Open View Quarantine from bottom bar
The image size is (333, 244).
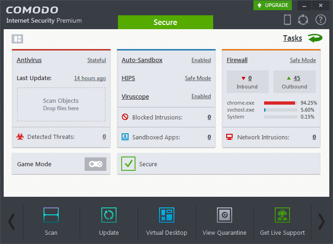tap(224, 222)
